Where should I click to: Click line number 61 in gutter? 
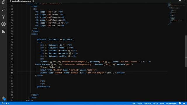pyautogui.click(x=12, y=73)
